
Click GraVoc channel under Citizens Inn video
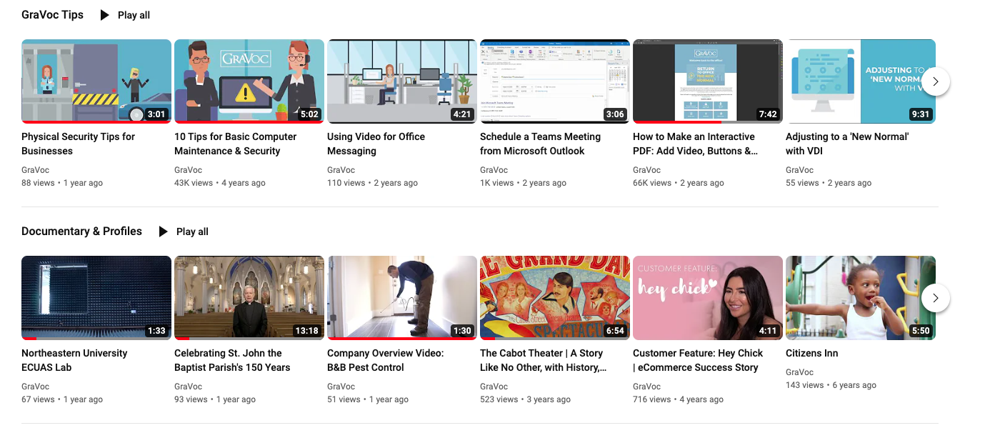pyautogui.click(x=799, y=372)
